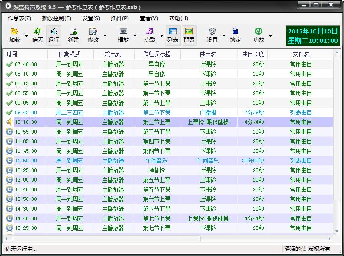Screen dimensions: 344x256
Task: Toggle the 背景 (Background) button
Action: click(189, 35)
